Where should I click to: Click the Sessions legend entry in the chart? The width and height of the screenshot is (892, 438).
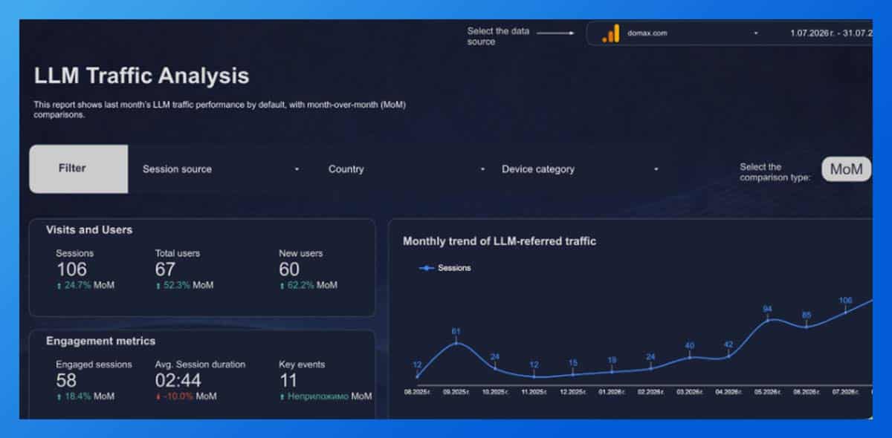[445, 268]
